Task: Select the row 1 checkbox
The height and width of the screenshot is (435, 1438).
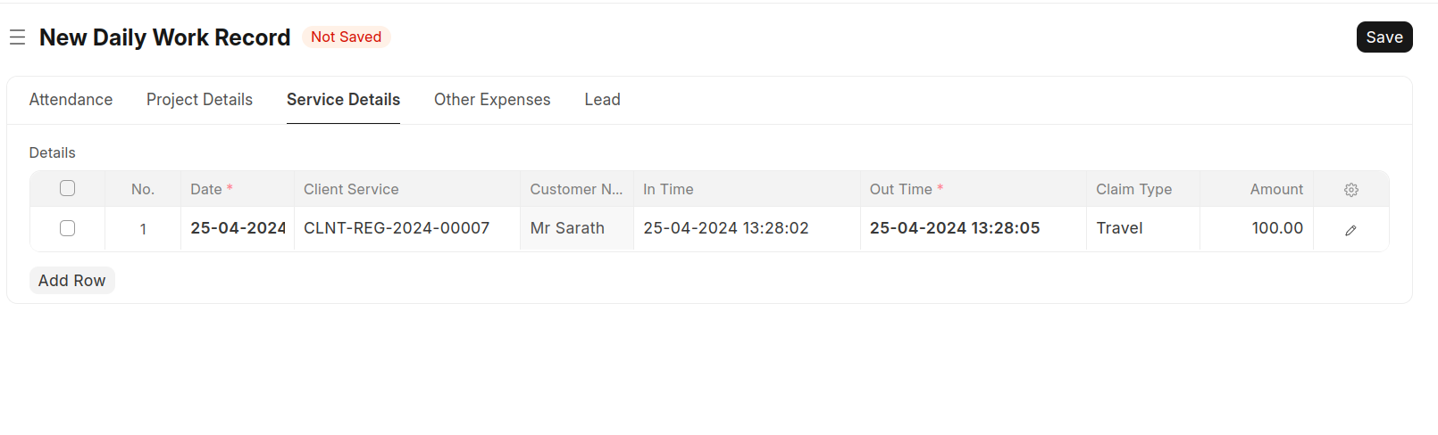Action: coord(67,228)
